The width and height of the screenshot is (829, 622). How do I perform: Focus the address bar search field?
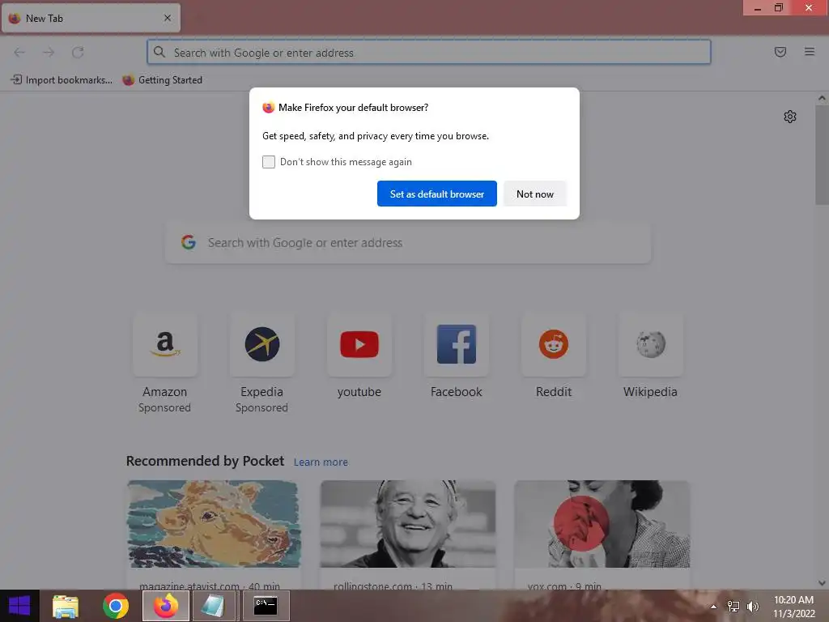click(429, 53)
